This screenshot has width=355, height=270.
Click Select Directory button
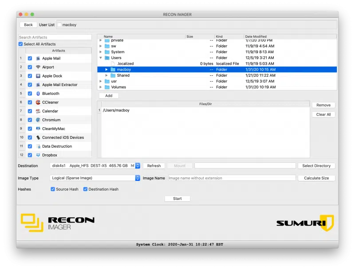pos(316,166)
